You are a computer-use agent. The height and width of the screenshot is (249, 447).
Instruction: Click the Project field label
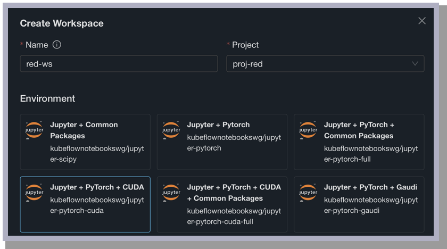pyautogui.click(x=245, y=45)
